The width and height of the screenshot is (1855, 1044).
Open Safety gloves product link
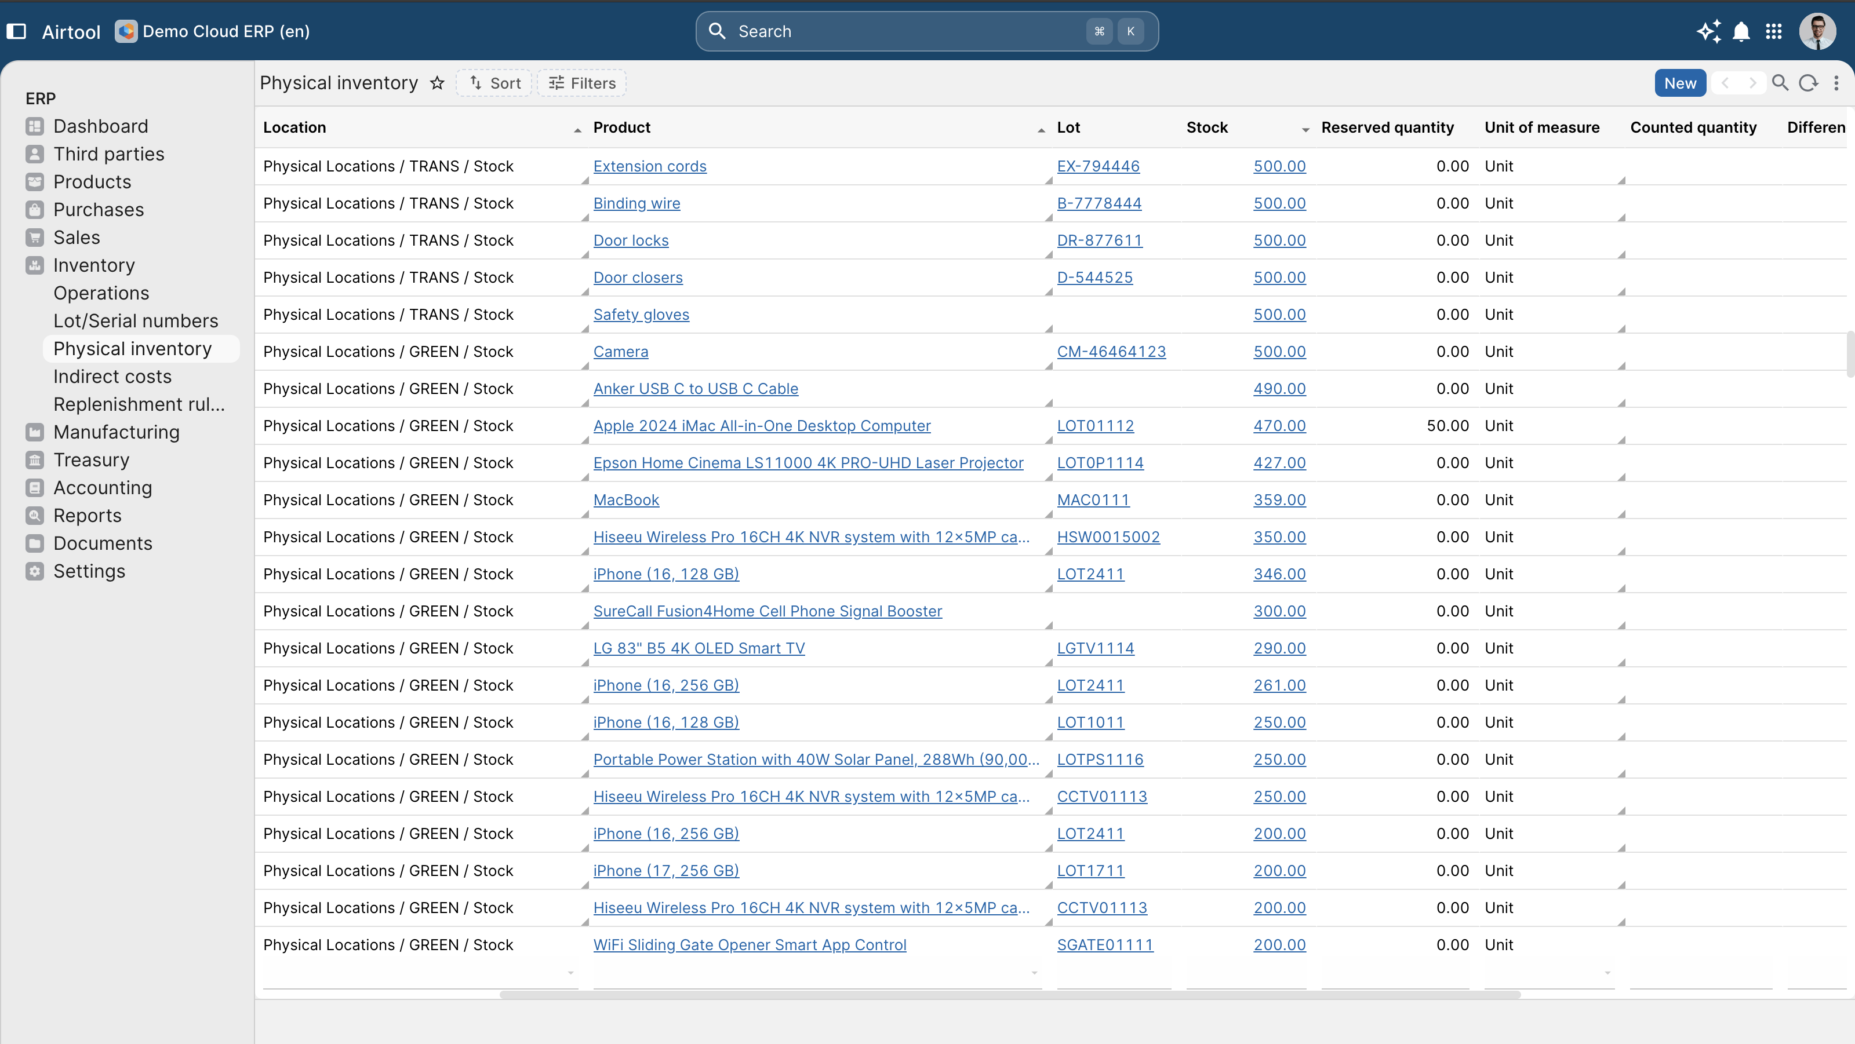pyautogui.click(x=641, y=315)
